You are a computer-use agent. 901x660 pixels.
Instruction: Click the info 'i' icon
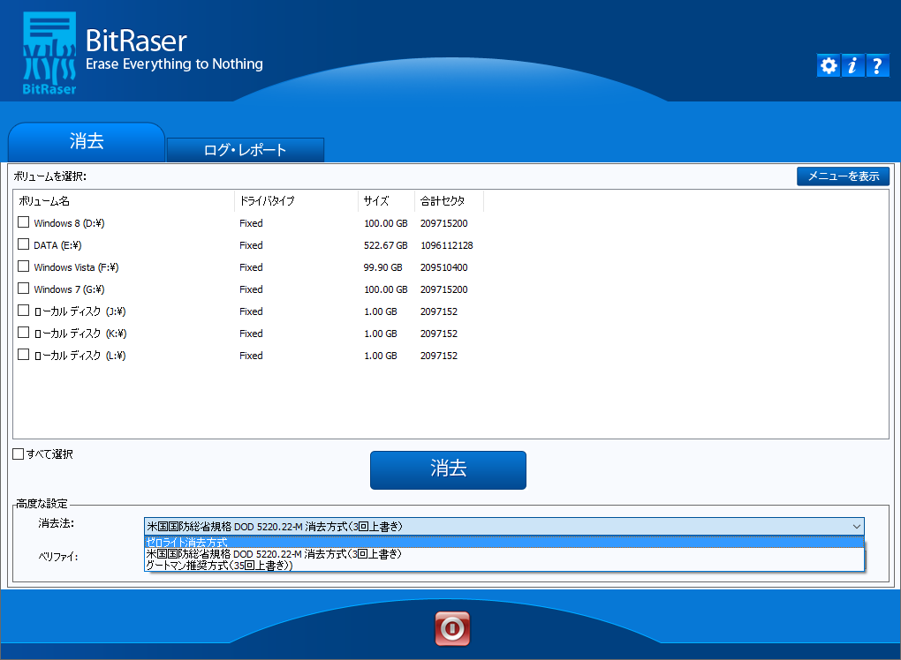coord(852,65)
